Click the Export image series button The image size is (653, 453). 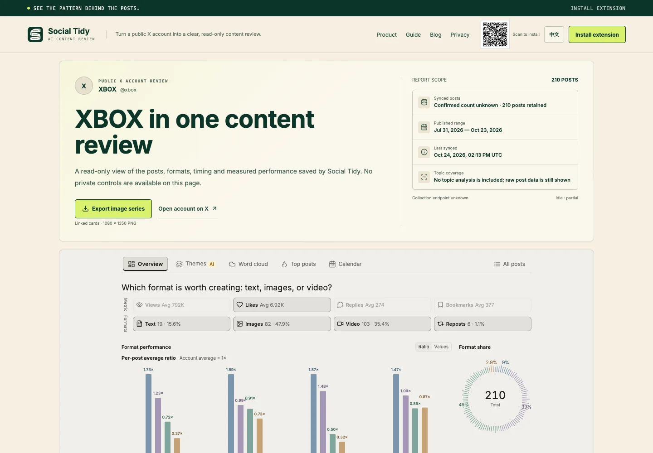(113, 209)
